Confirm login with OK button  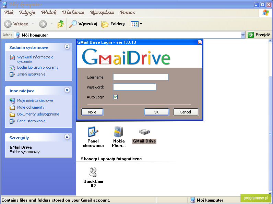tap(156, 112)
